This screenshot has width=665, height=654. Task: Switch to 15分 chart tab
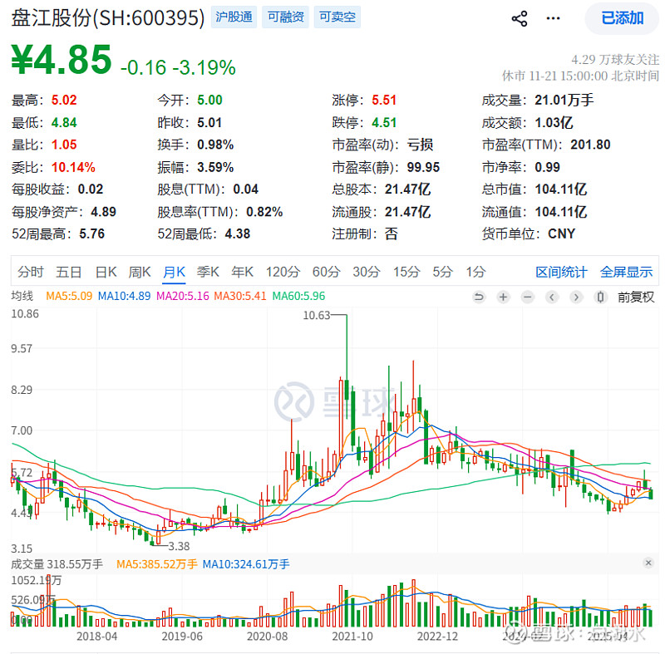point(406,272)
